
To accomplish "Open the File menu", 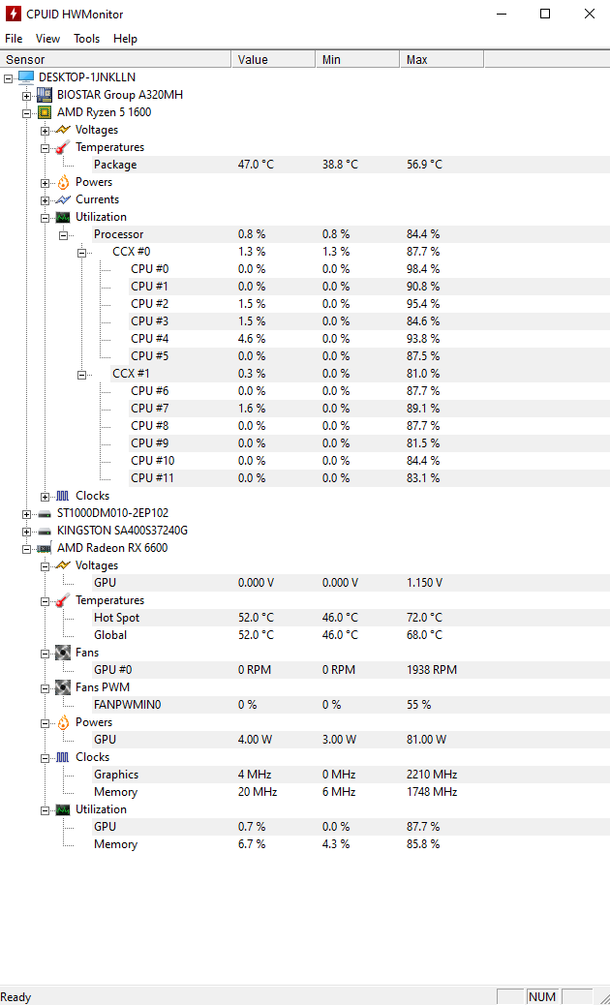I will pos(14,39).
